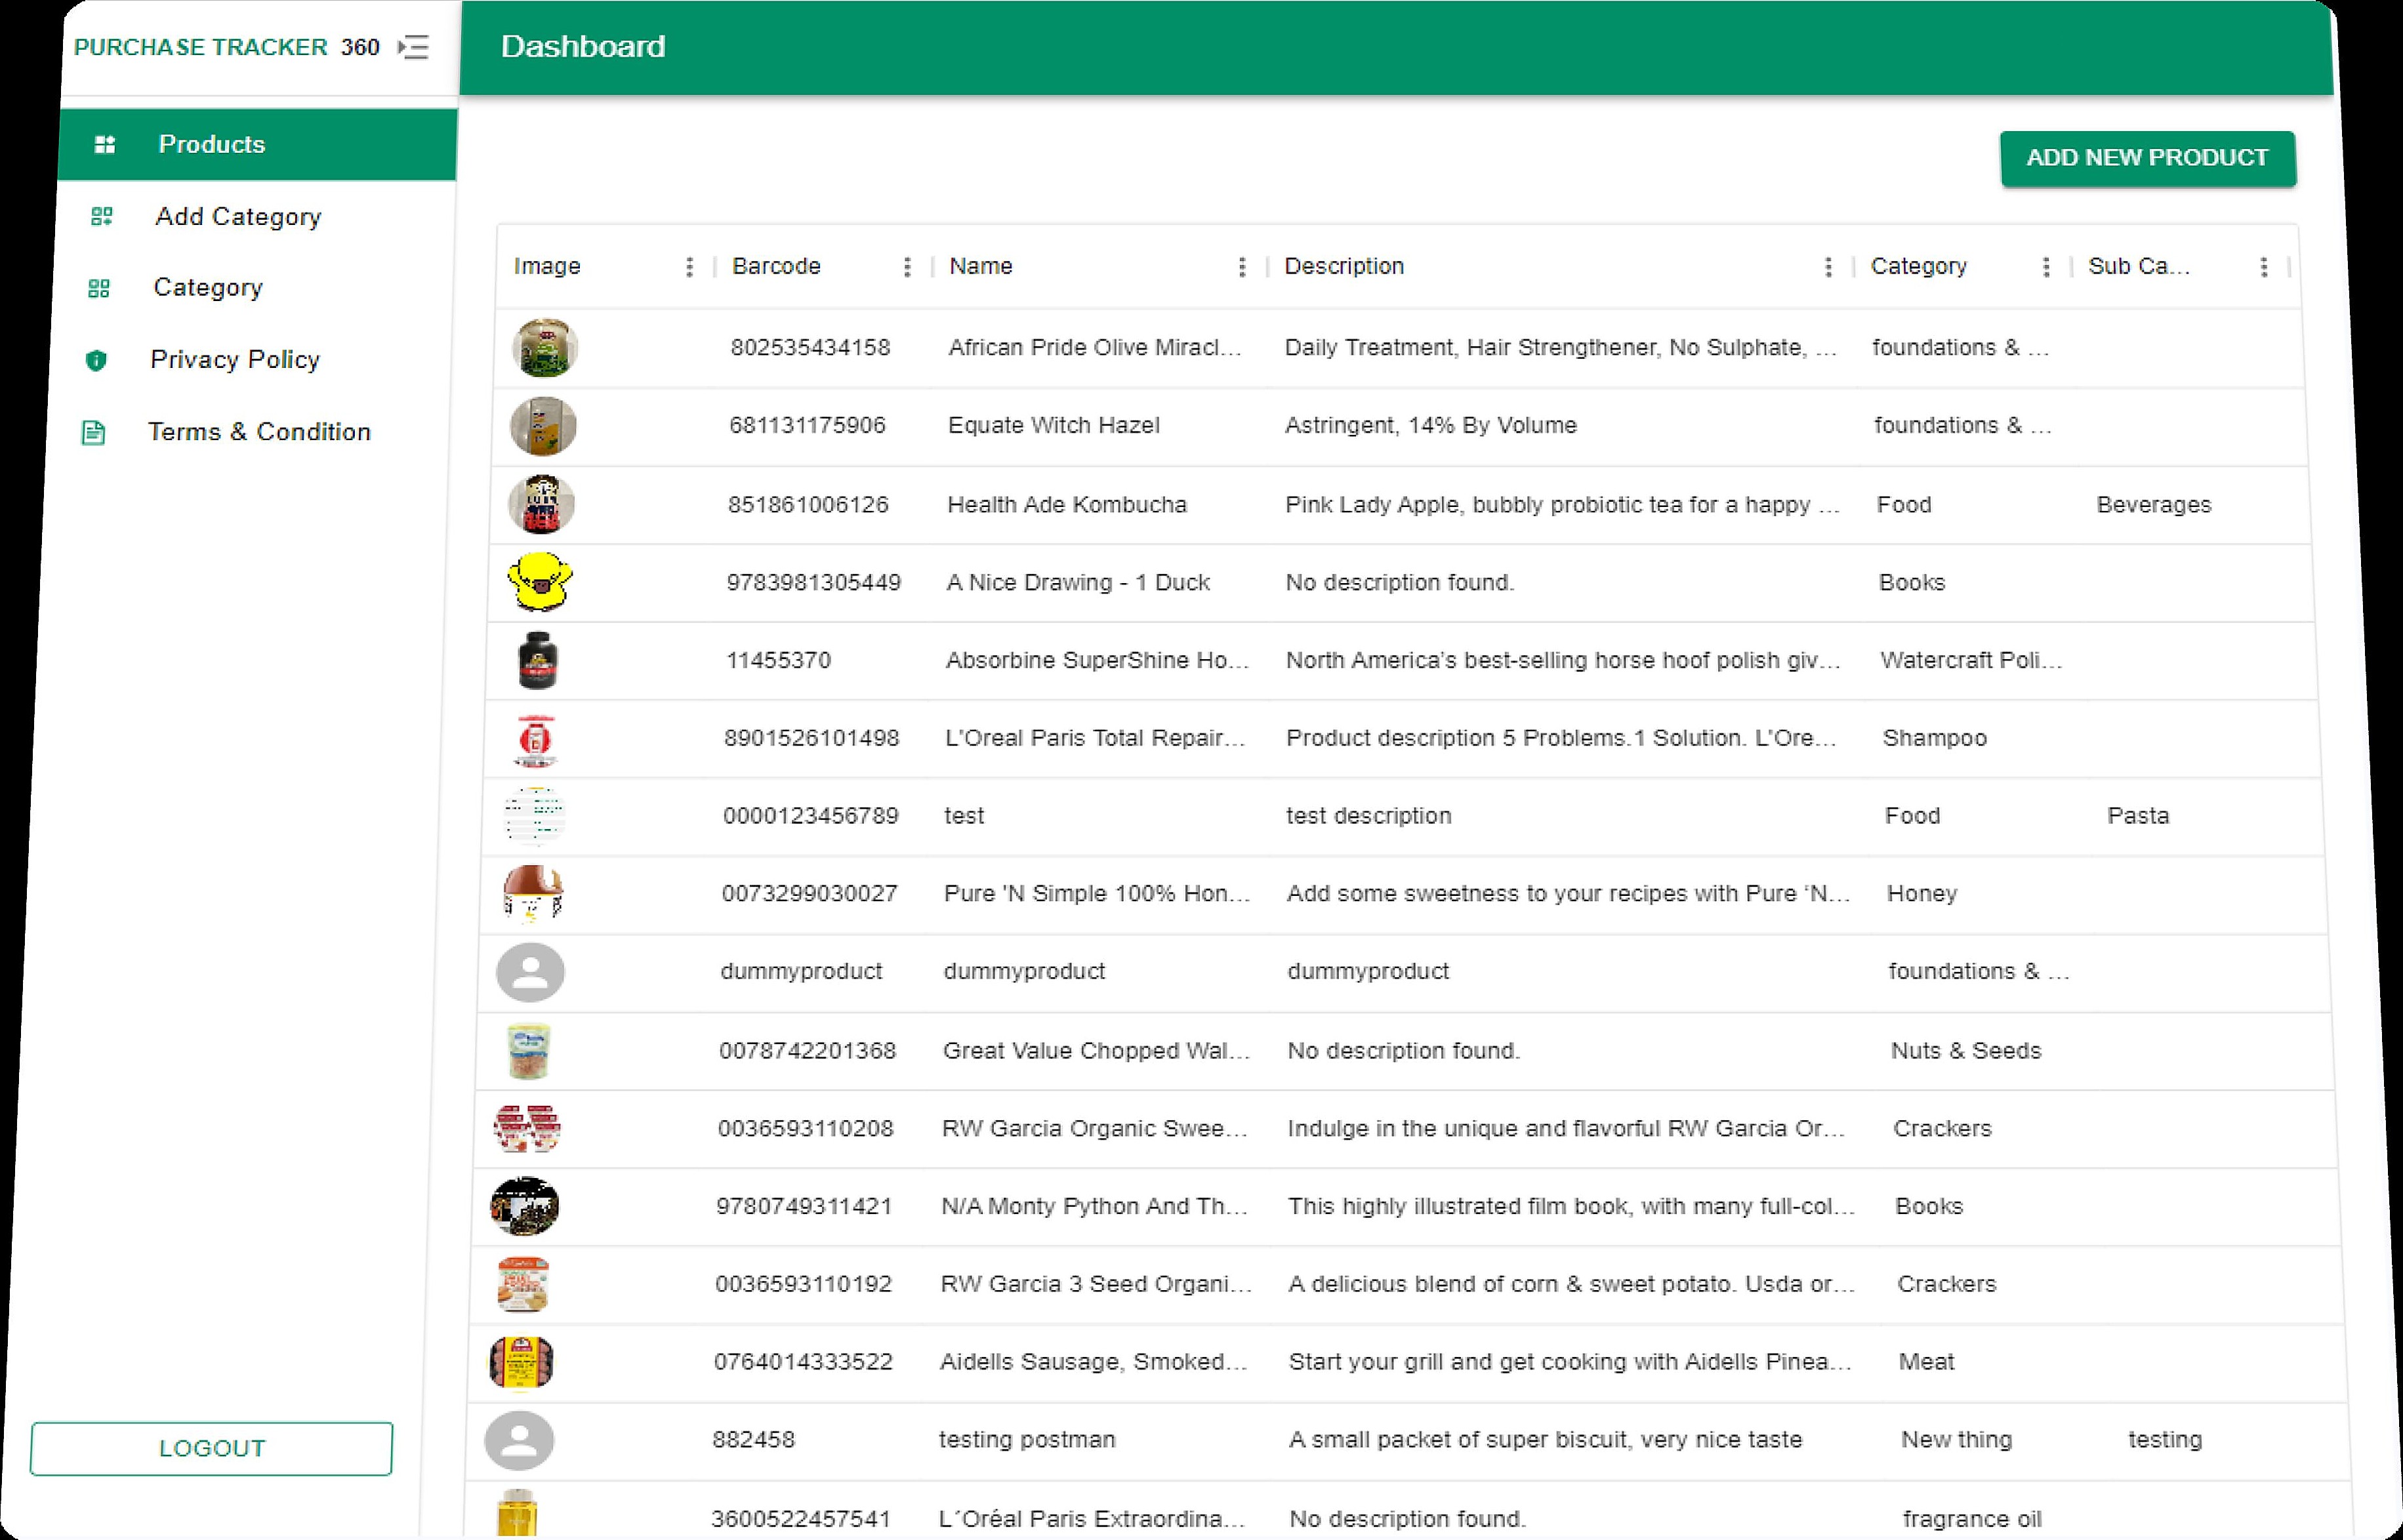Click the Terms & Condition document icon

tap(93, 432)
